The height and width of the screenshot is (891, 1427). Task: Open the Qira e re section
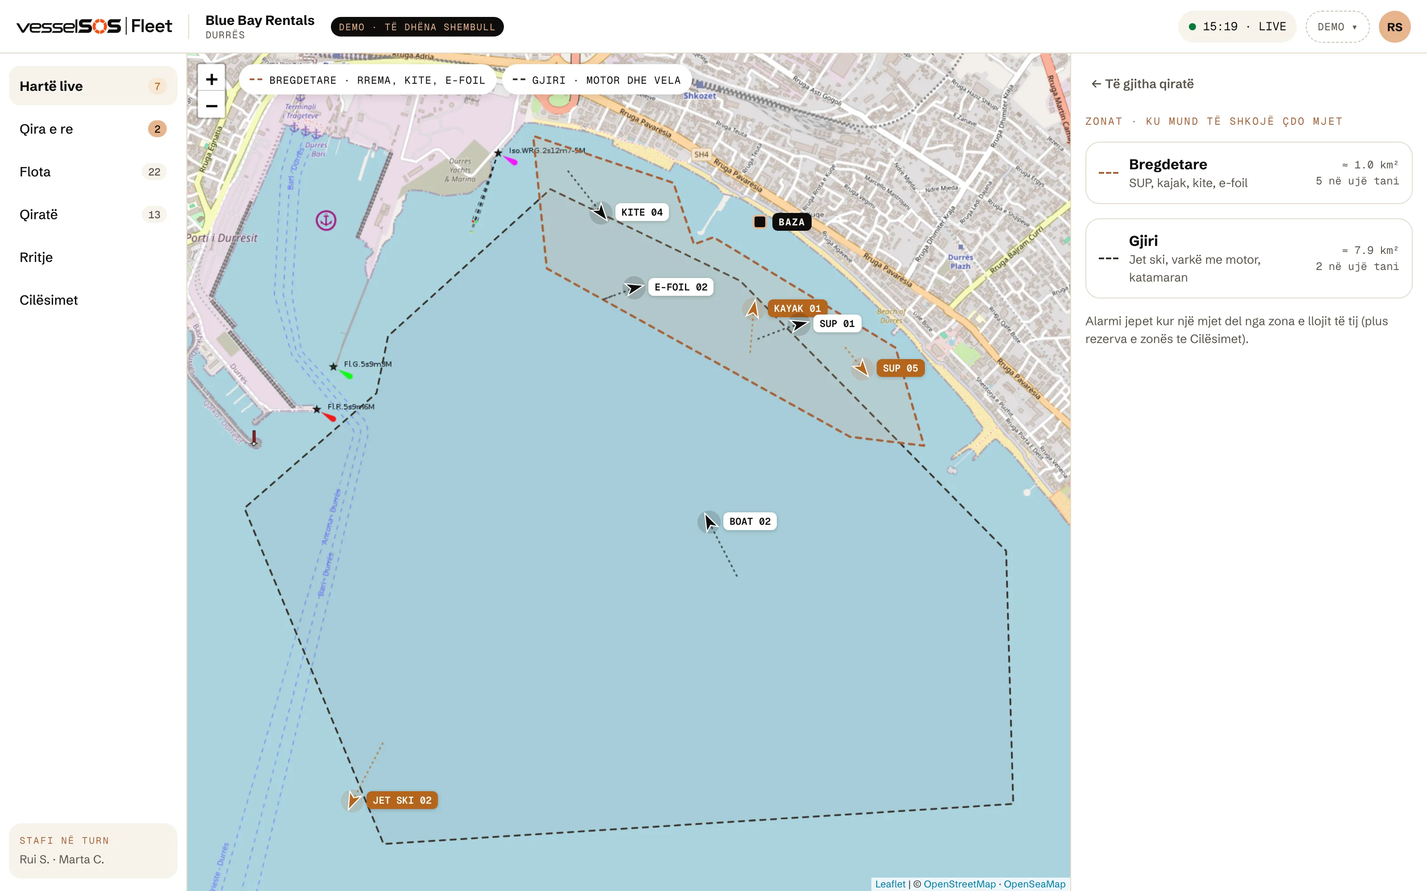[93, 129]
